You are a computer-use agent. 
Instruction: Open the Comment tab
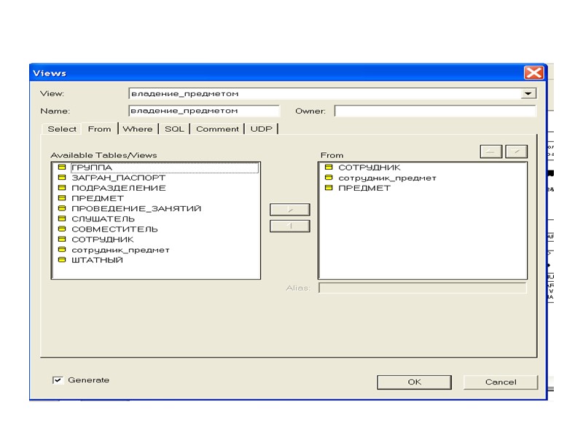(217, 129)
